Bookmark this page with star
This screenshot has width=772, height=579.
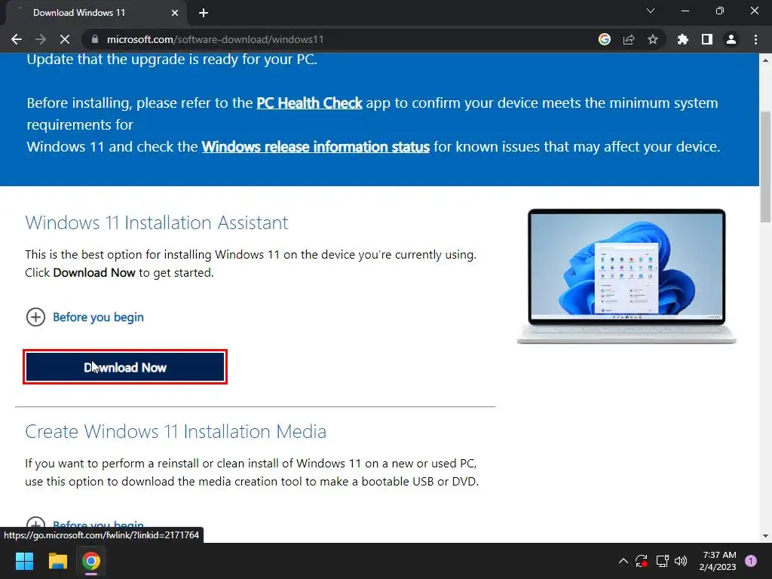pyautogui.click(x=653, y=39)
